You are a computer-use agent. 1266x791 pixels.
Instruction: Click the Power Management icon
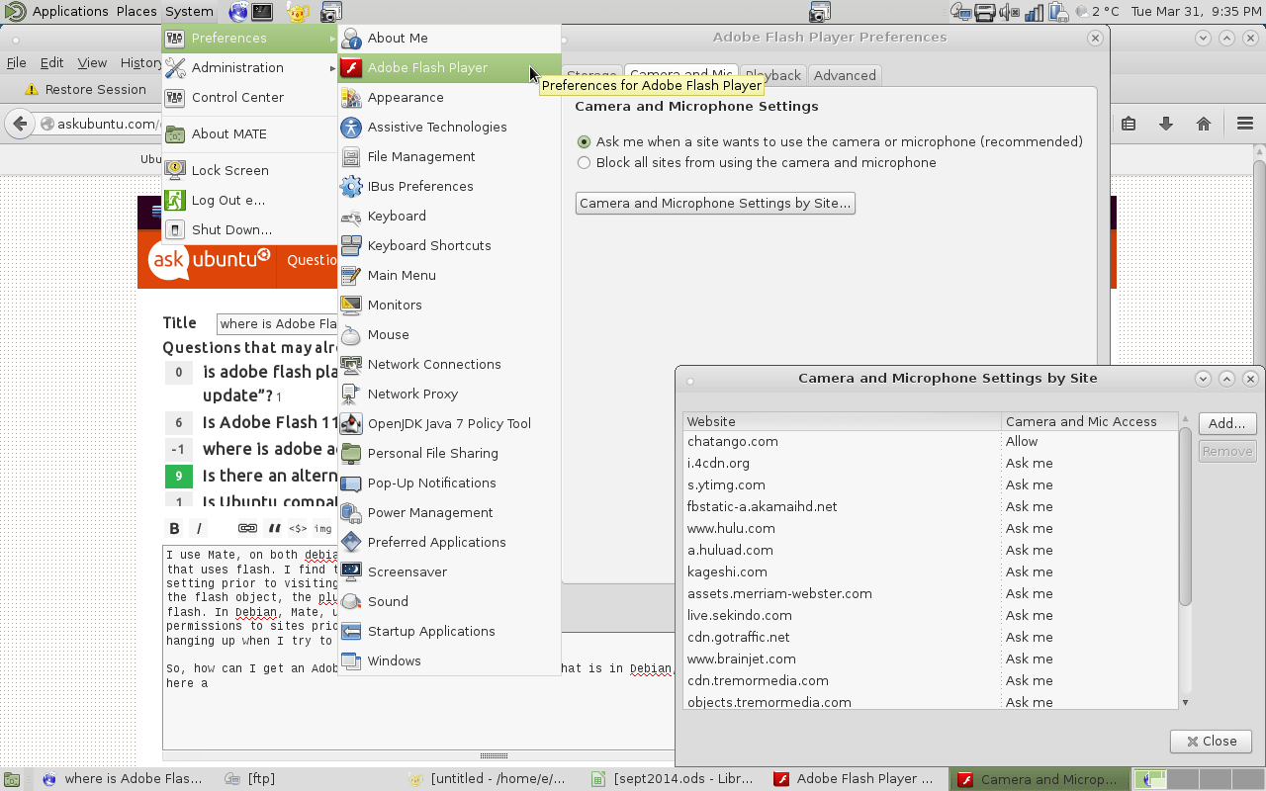click(351, 512)
